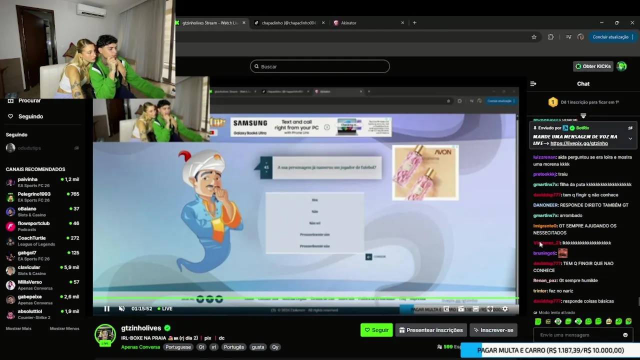The image size is (640, 360).
Task: Open the livepix.gg/gtzinho link
Action: pos(579,143)
